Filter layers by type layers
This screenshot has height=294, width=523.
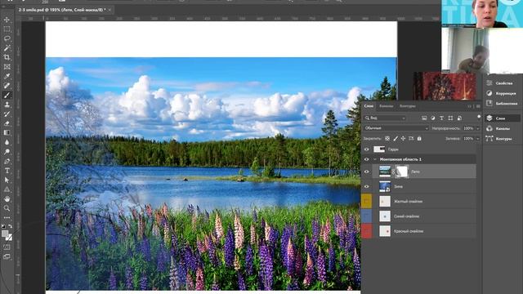[441, 118]
